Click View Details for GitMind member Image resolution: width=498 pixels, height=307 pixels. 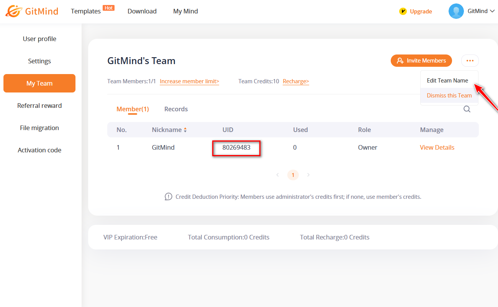pyautogui.click(x=437, y=147)
